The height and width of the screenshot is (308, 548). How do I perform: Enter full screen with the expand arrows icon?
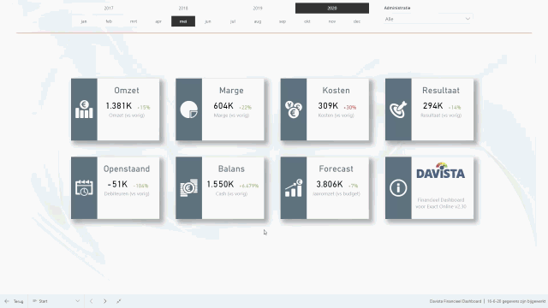point(119,301)
